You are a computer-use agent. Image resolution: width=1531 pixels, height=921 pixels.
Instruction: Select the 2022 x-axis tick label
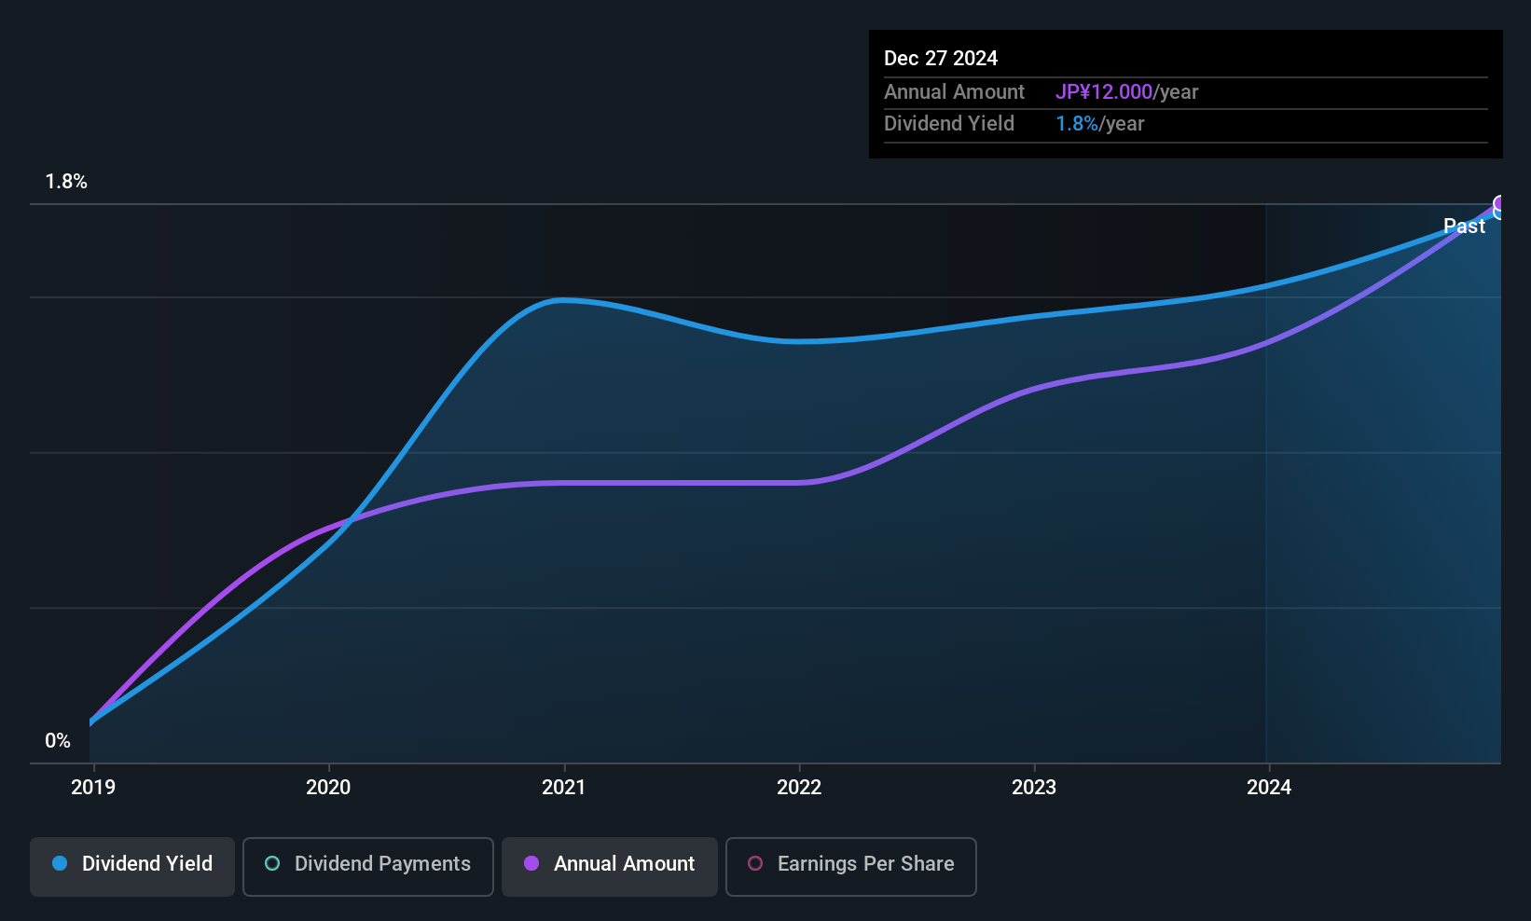[799, 788]
